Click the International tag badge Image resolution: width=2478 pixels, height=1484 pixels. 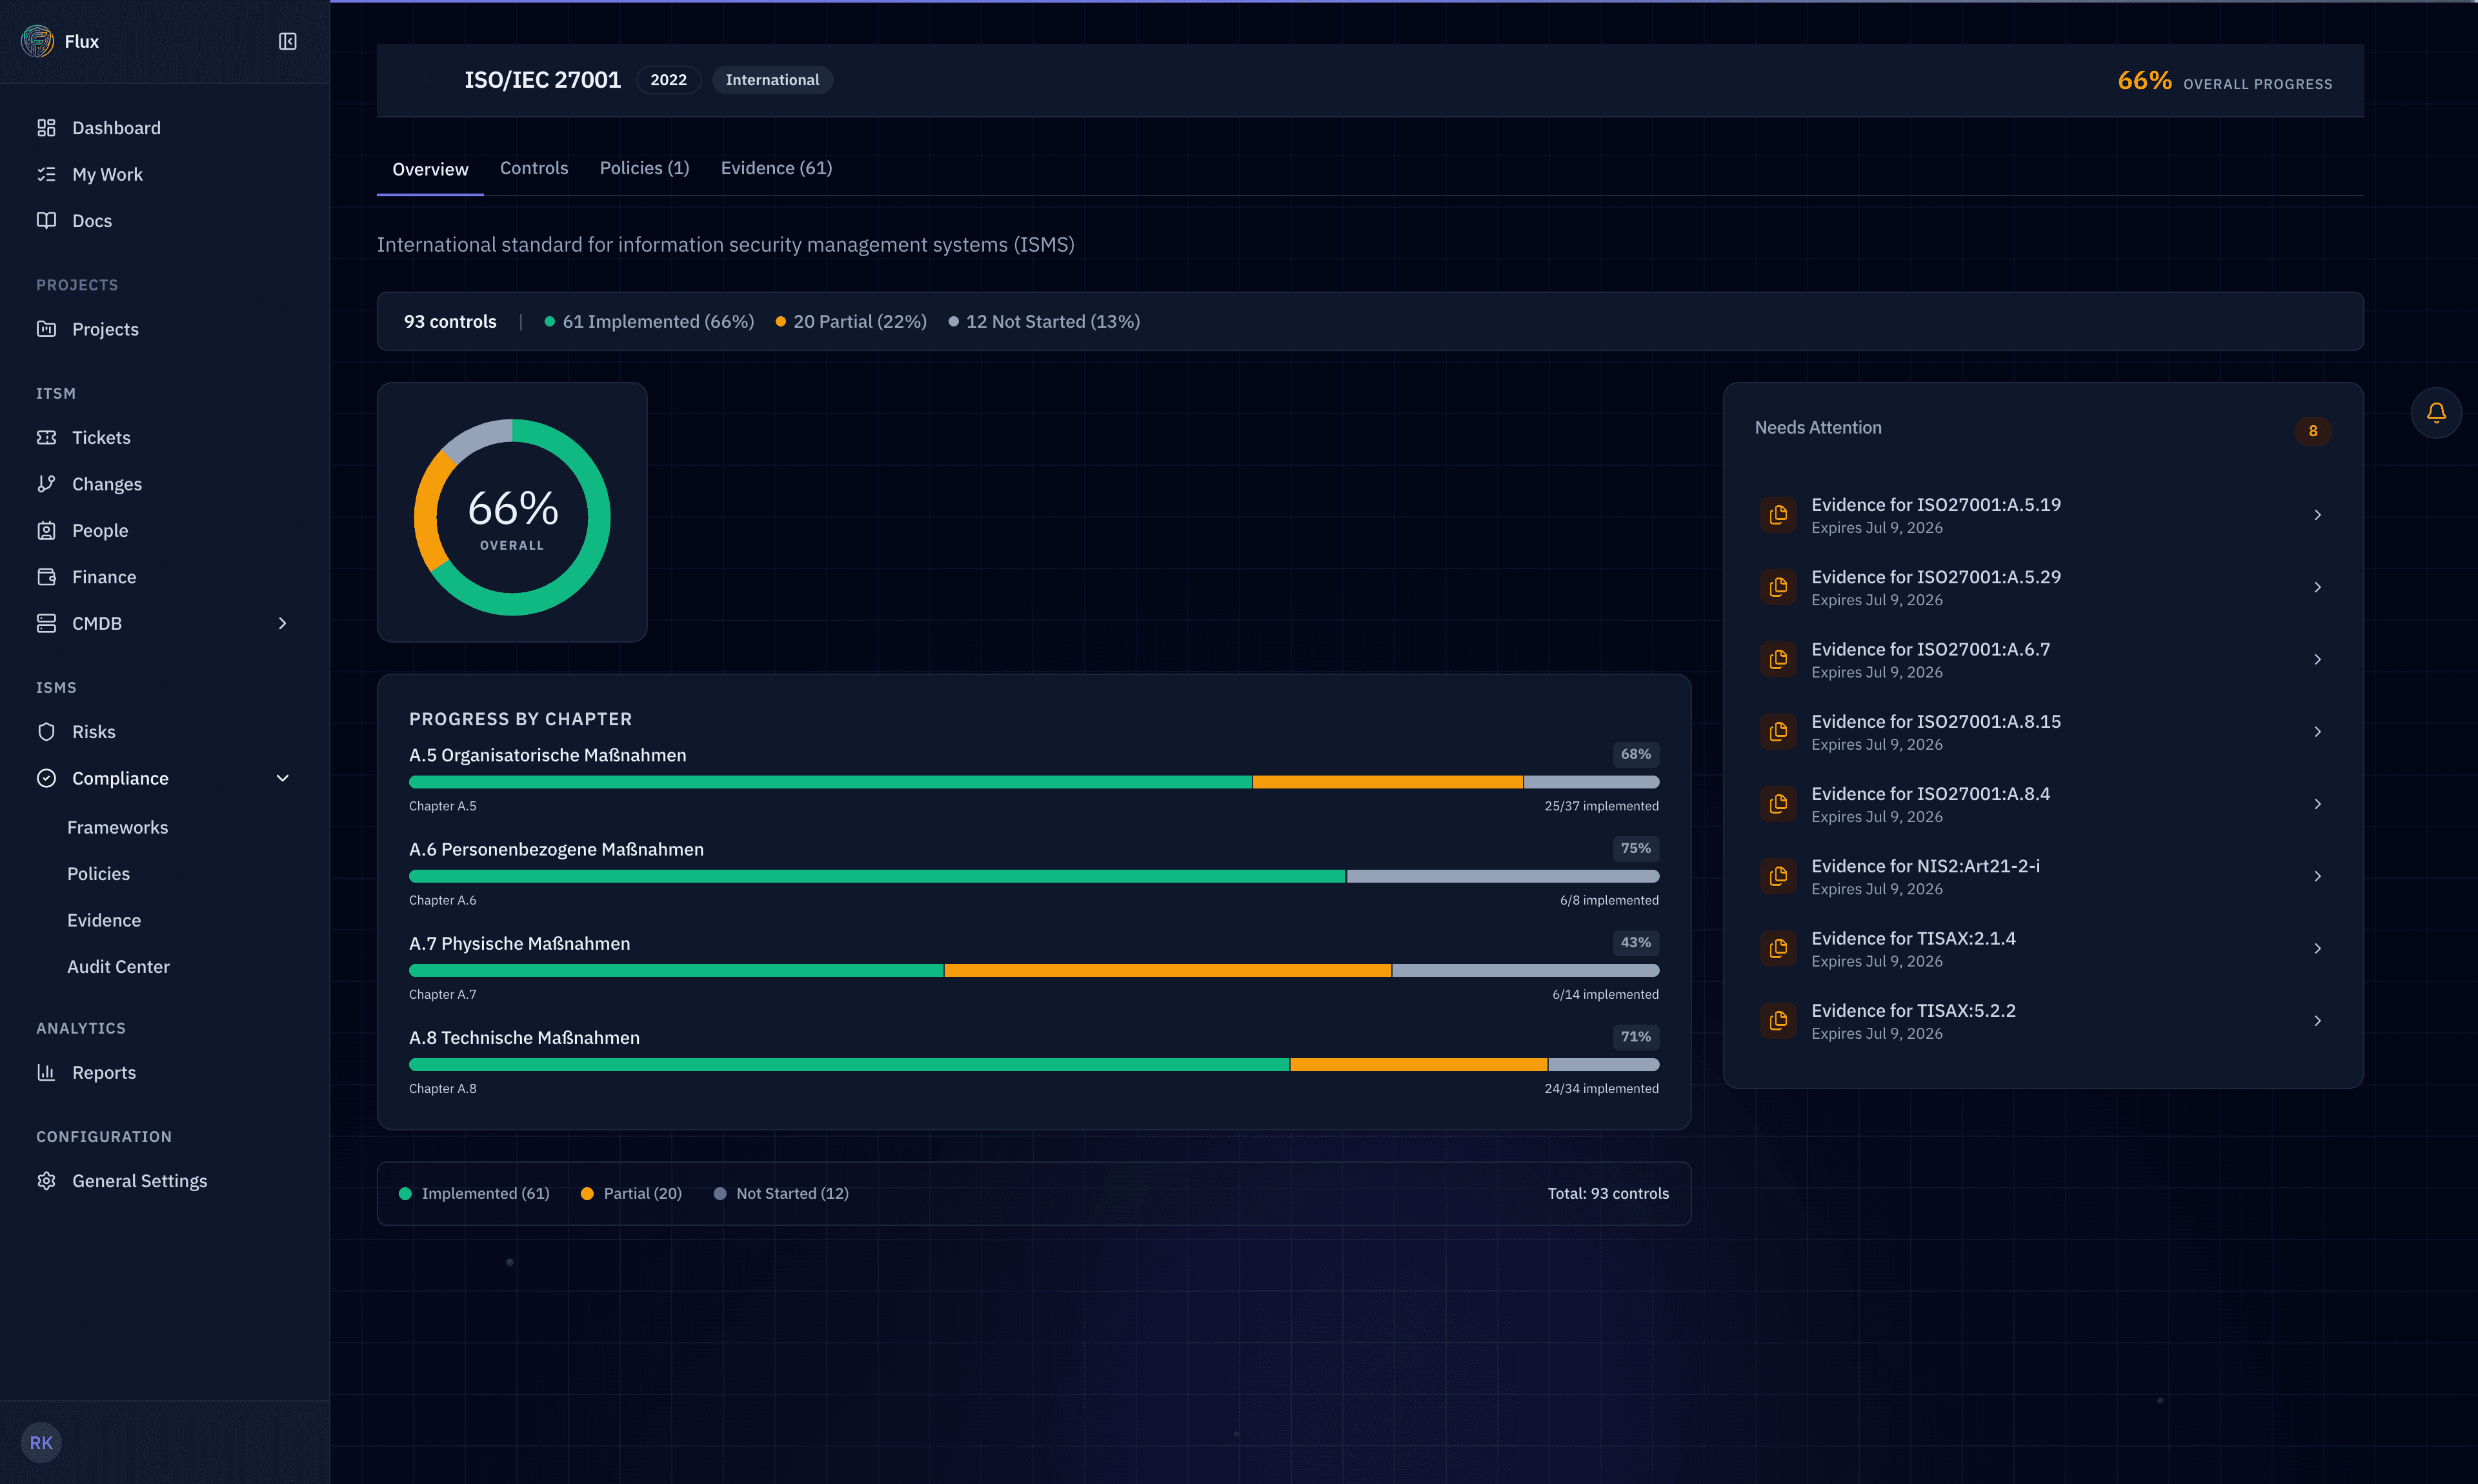click(772, 80)
